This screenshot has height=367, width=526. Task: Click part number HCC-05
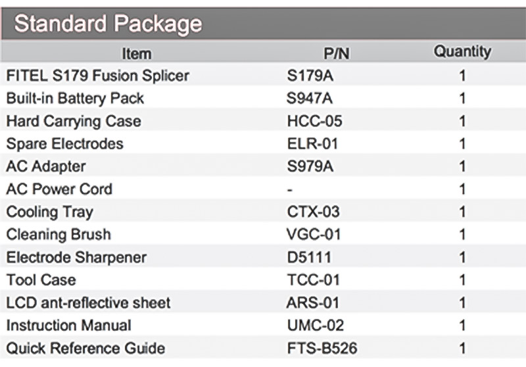(314, 121)
